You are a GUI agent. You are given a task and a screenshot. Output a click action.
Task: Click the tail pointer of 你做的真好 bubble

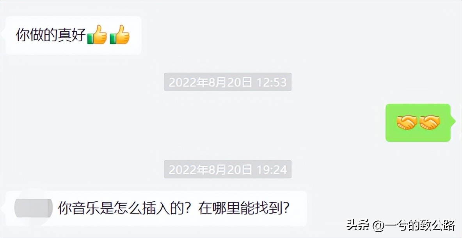click(3, 35)
